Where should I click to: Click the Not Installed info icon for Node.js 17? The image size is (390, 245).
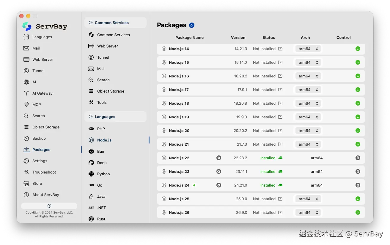pos(280,90)
